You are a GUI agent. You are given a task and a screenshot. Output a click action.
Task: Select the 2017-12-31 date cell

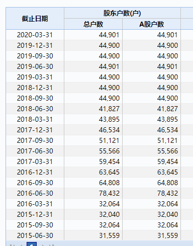click(x=35, y=130)
